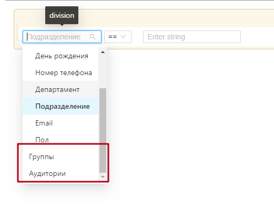Click the gray scrollbar thumb in dropdown
The image size is (274, 209).
click(x=103, y=130)
